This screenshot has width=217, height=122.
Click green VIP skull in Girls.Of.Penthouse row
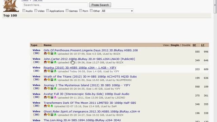[x=55, y=54]
